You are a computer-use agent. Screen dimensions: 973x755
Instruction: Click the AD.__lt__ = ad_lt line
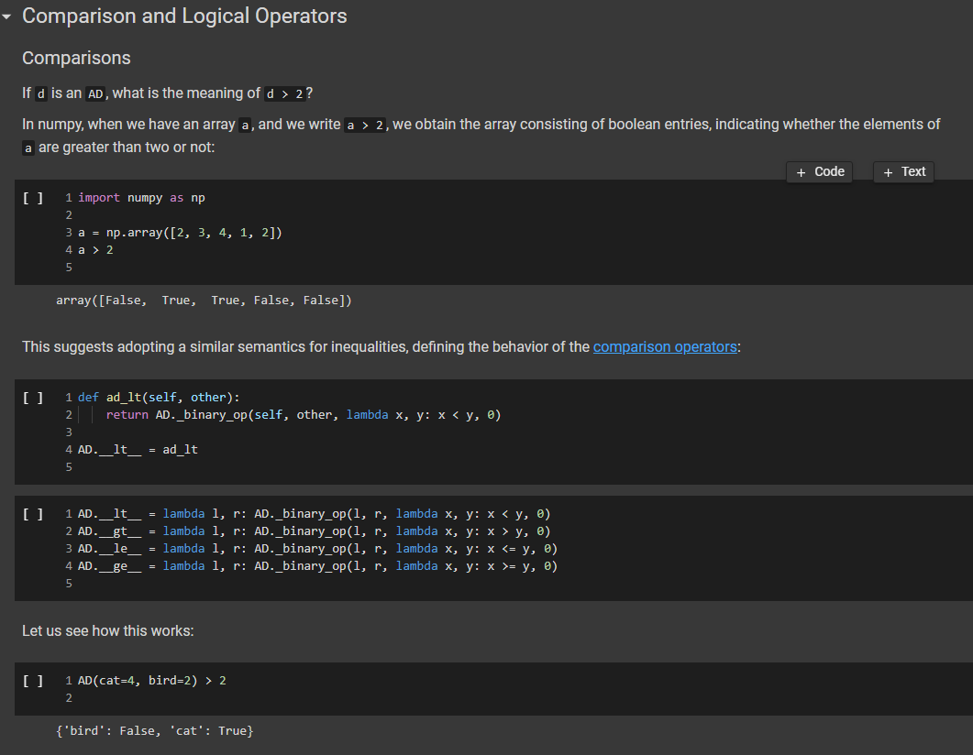tap(138, 449)
